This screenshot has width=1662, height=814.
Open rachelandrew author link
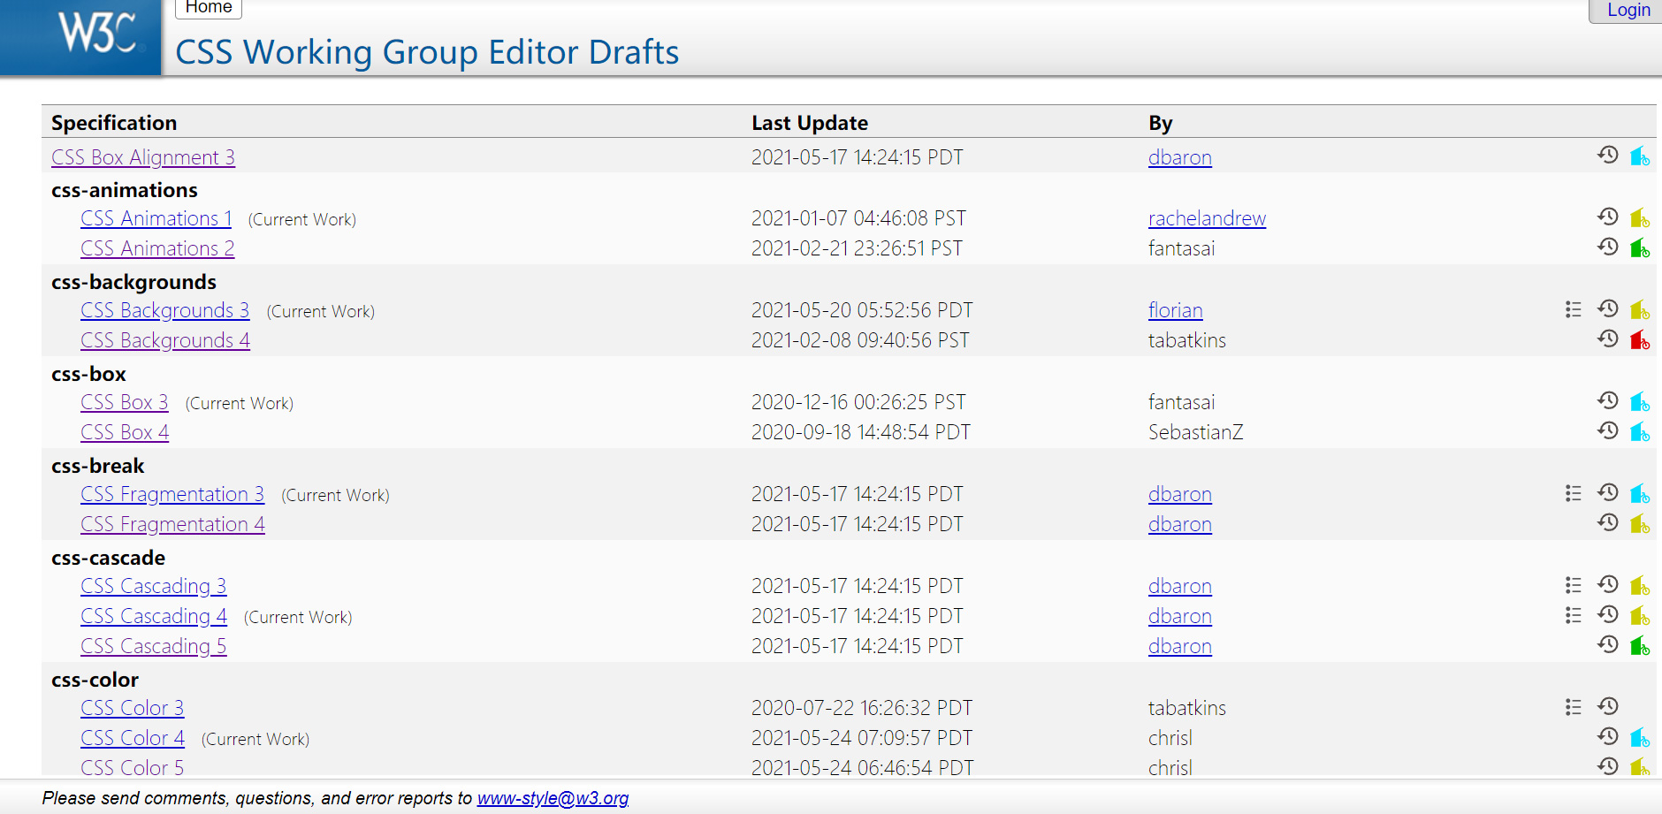click(1207, 218)
